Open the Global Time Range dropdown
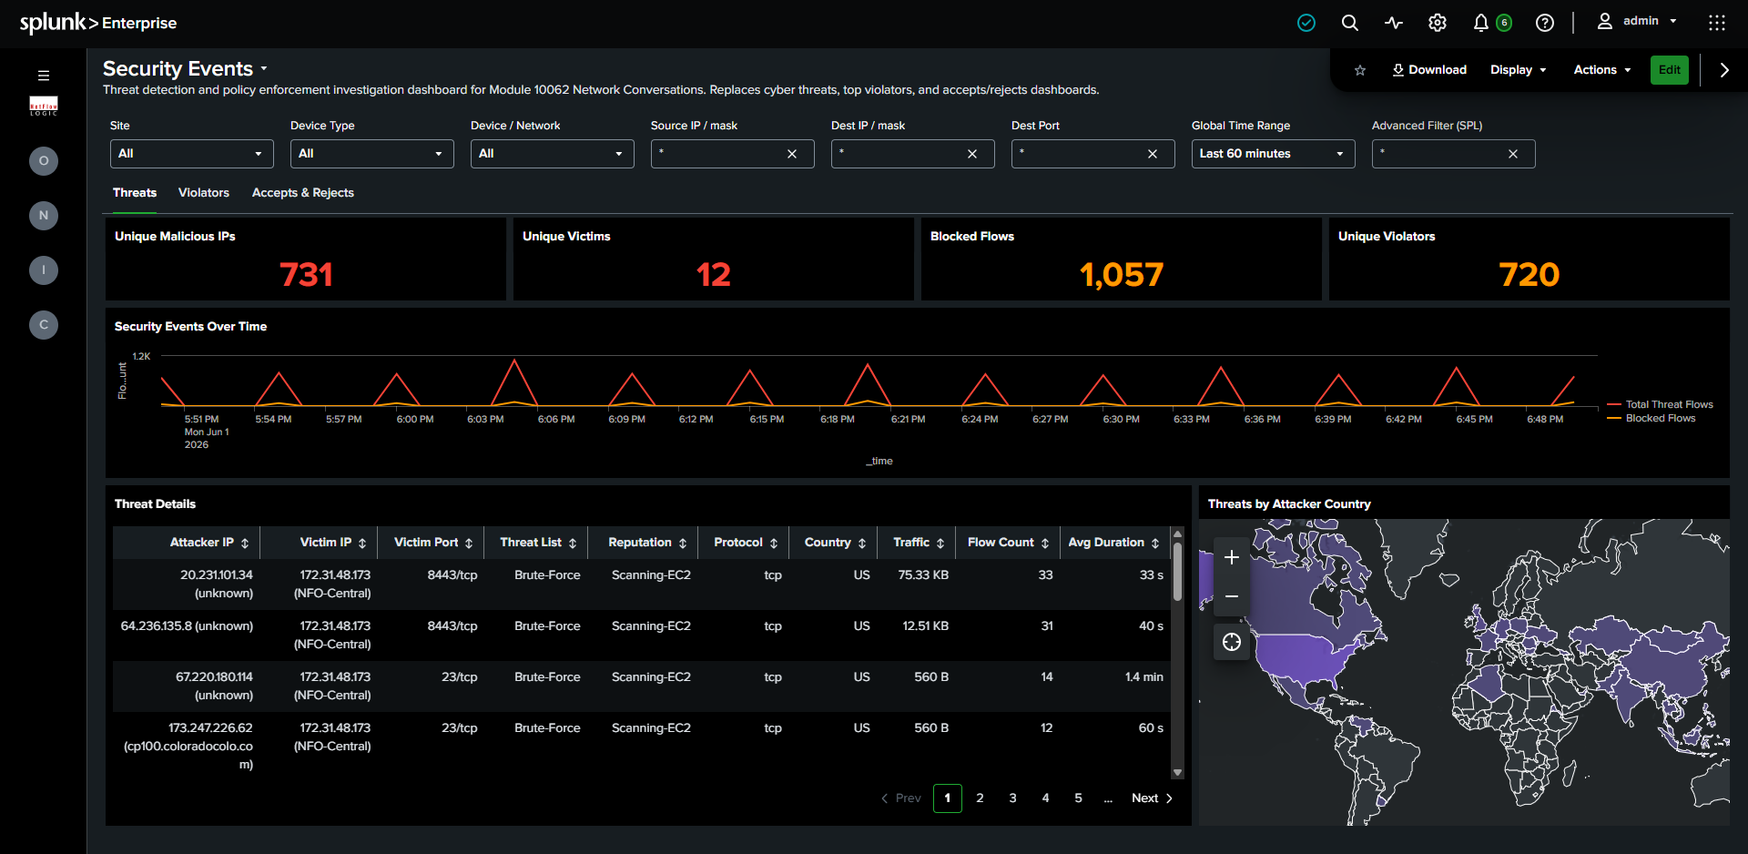This screenshot has height=854, width=1748. [x=1273, y=154]
